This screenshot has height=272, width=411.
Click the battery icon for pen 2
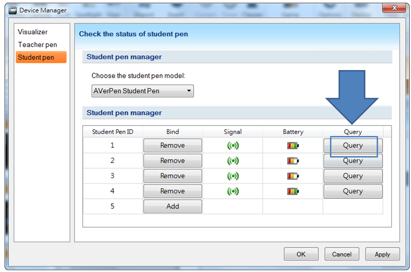[x=292, y=161]
